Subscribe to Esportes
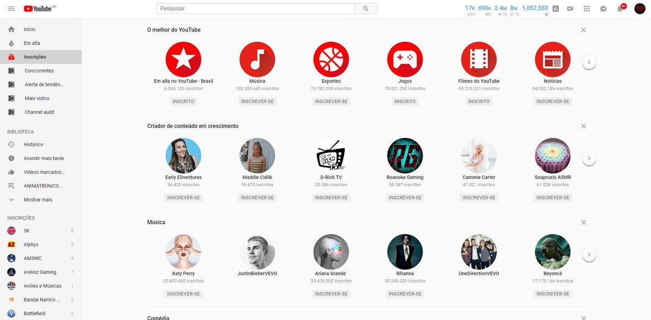The image size is (651, 320). coord(331,101)
